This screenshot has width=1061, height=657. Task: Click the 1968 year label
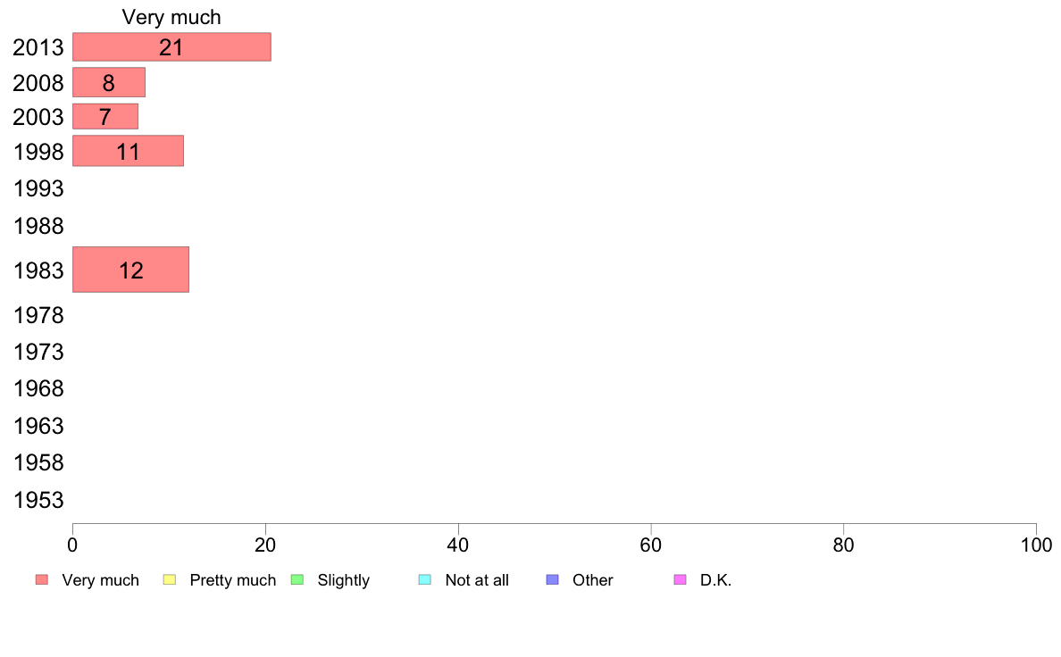[x=38, y=389]
